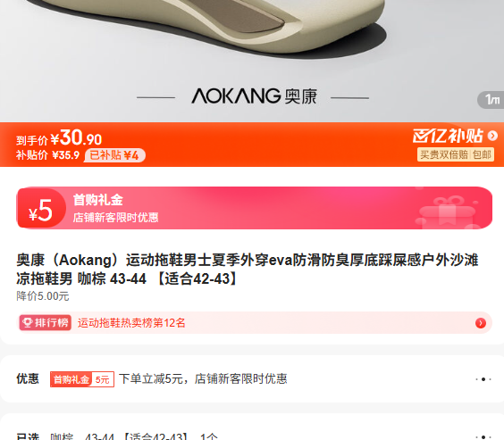Screen dimensions: 504x440
Task: Open the 首购礼金 promotion banner
Action: point(255,208)
